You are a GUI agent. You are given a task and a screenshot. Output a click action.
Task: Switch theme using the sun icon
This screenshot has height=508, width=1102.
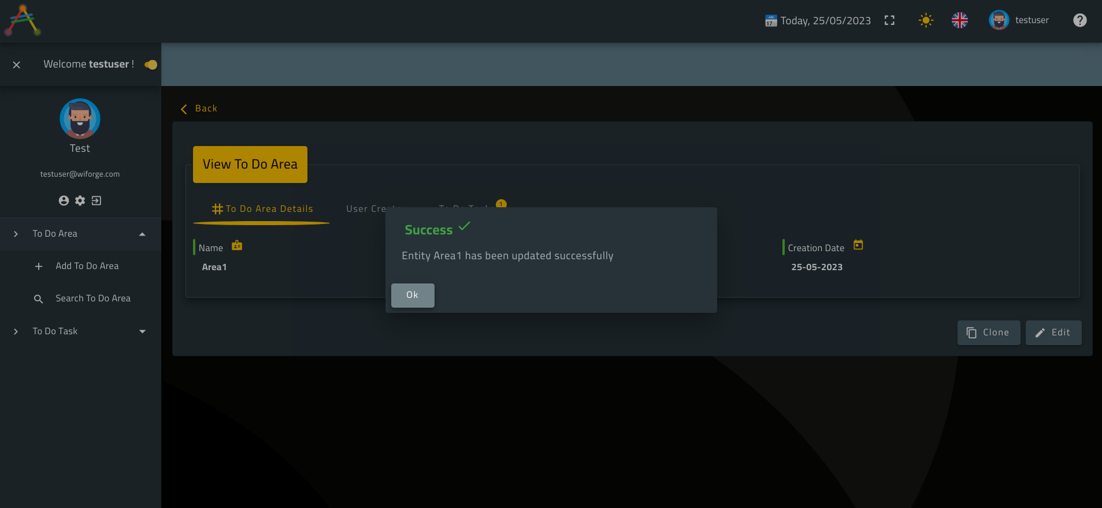(x=926, y=20)
